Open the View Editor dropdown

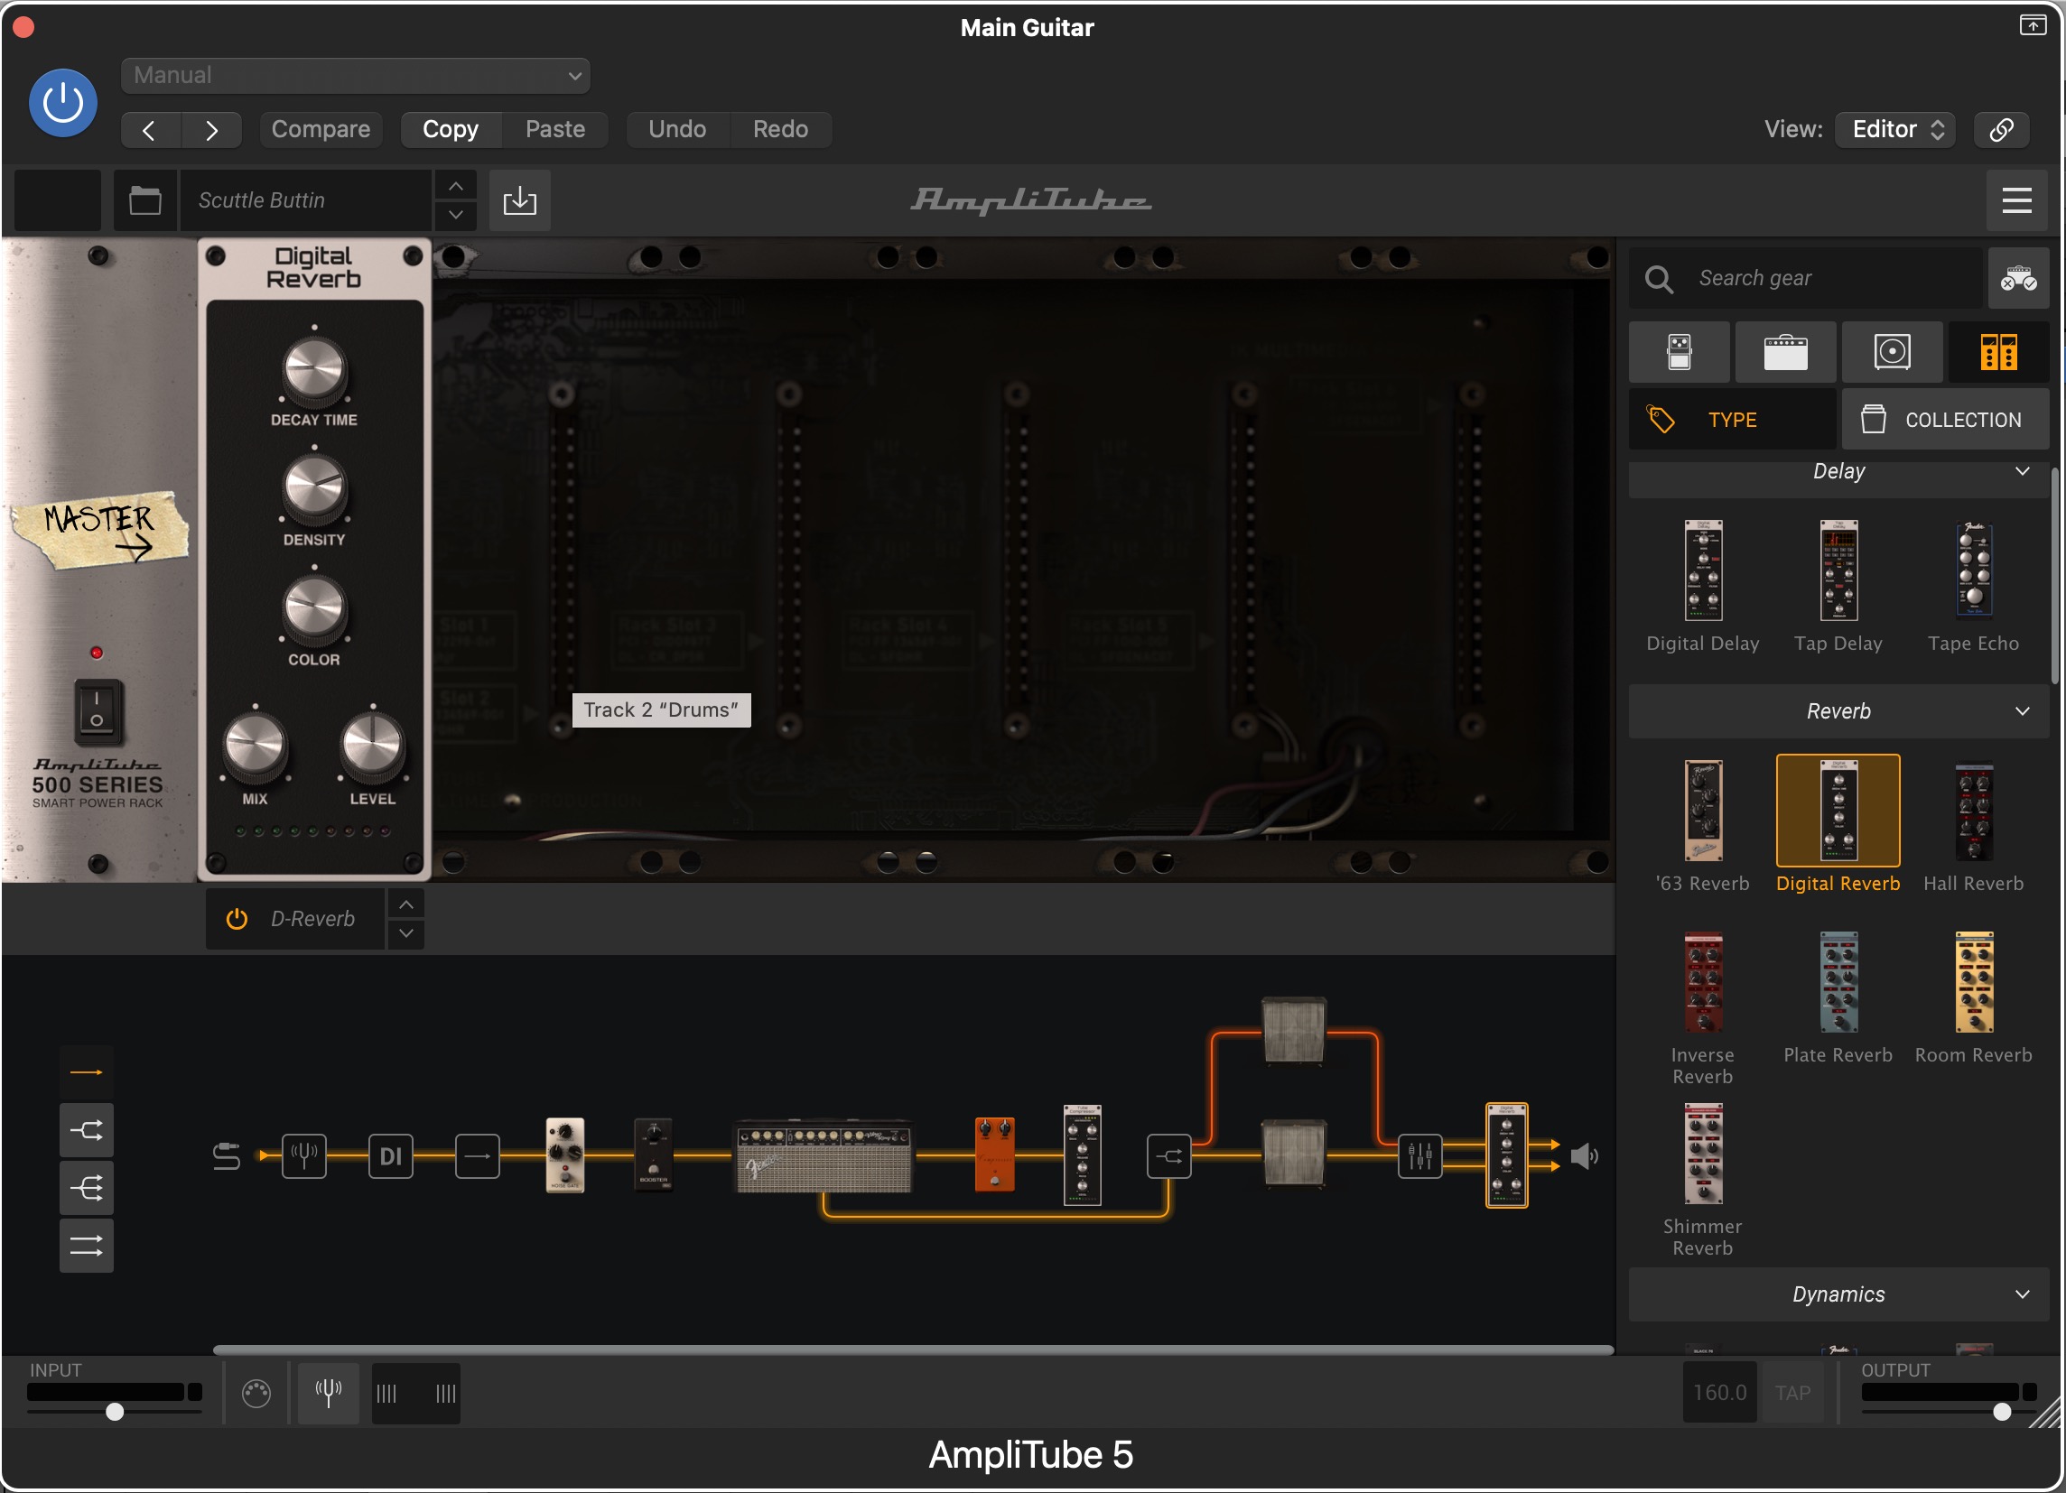click(1895, 129)
